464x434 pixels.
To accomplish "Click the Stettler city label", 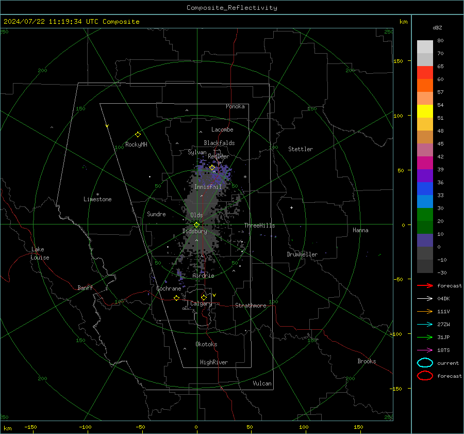I will (301, 149).
